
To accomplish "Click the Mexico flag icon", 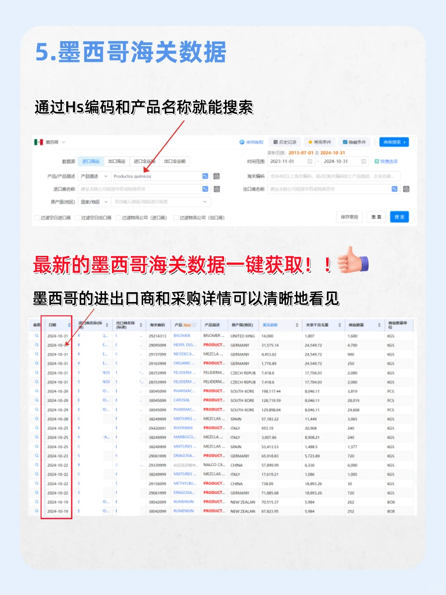I will click(x=38, y=142).
